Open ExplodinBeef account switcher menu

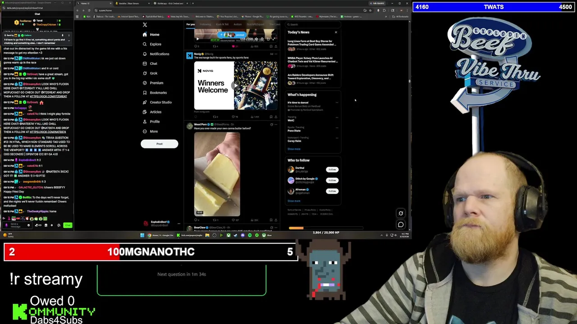click(161, 223)
